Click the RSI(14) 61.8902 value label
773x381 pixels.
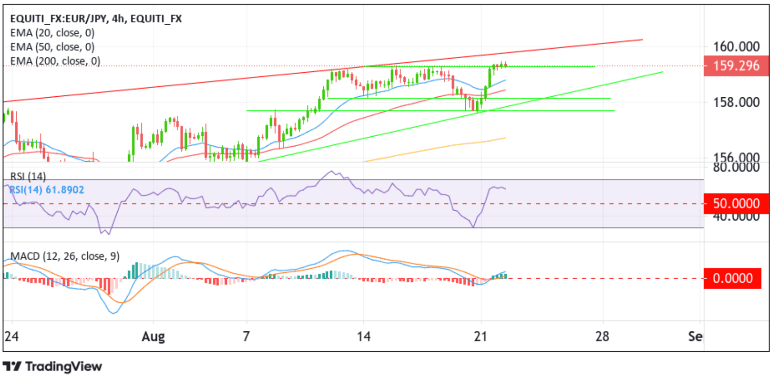pos(47,190)
